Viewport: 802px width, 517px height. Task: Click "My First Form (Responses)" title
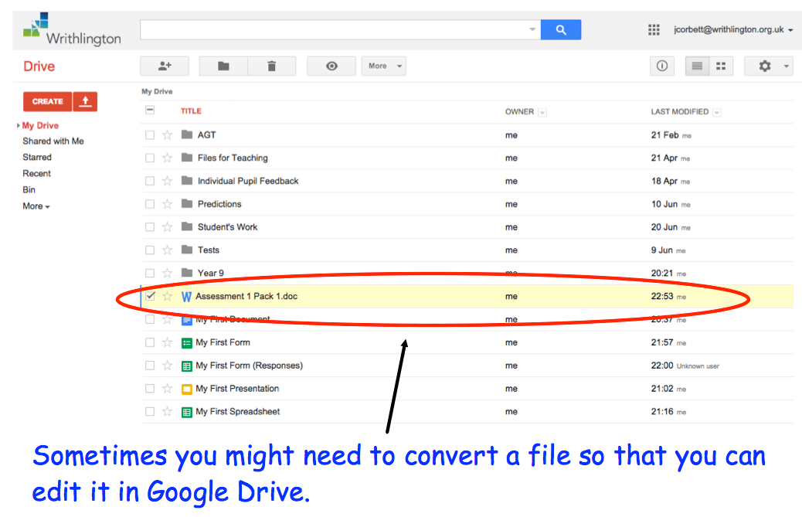(x=249, y=366)
